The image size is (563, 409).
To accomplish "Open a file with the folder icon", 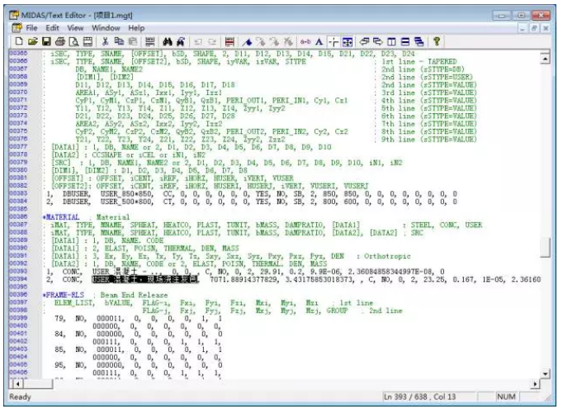I will [22, 40].
